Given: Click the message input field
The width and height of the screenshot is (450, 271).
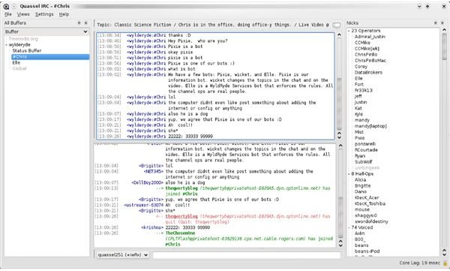Looking at the screenshot, I should click(x=247, y=255).
